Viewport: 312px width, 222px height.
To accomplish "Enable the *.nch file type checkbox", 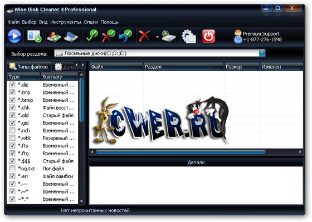I will pos(12,130).
